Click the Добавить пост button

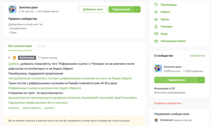pos(93,9)
